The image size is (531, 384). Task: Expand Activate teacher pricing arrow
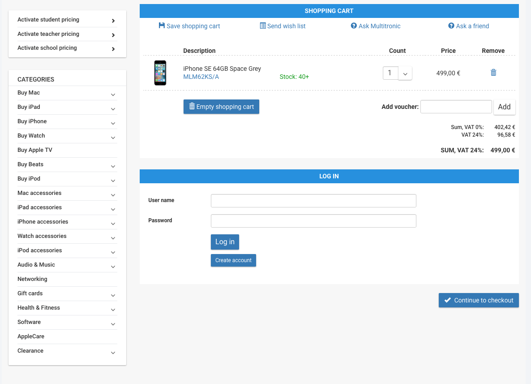point(113,35)
